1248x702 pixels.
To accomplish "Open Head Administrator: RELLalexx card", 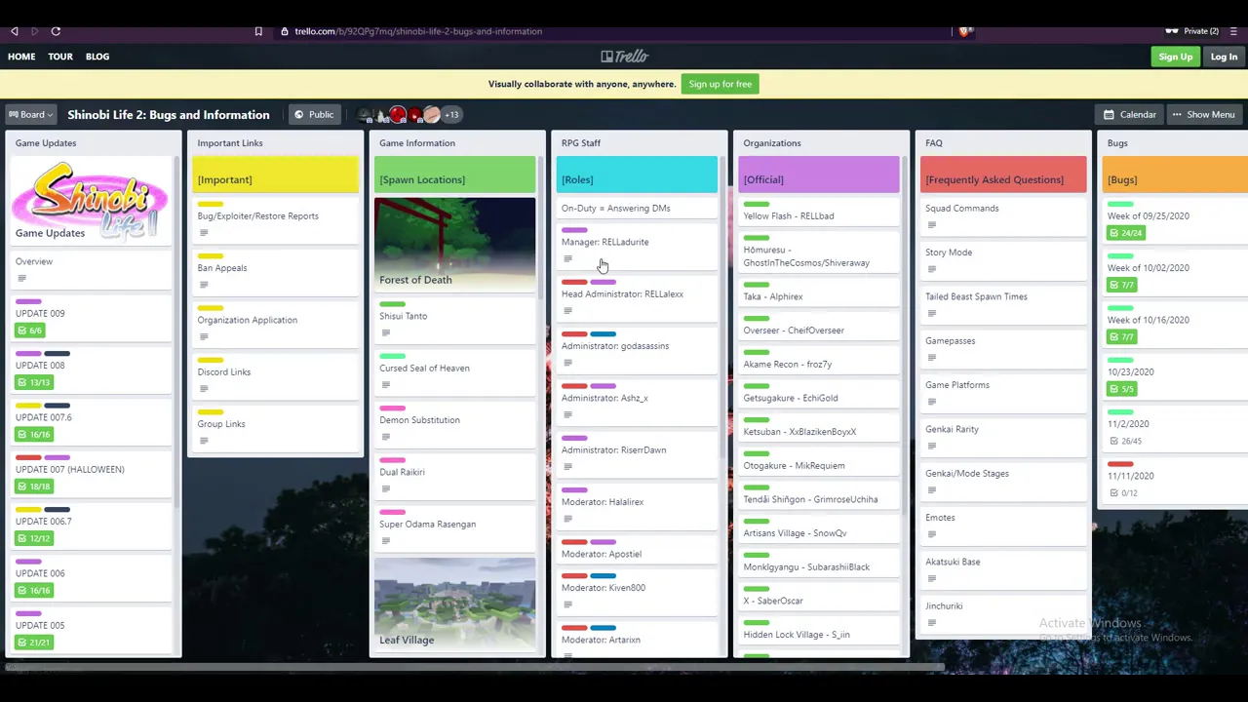I will pos(638,297).
